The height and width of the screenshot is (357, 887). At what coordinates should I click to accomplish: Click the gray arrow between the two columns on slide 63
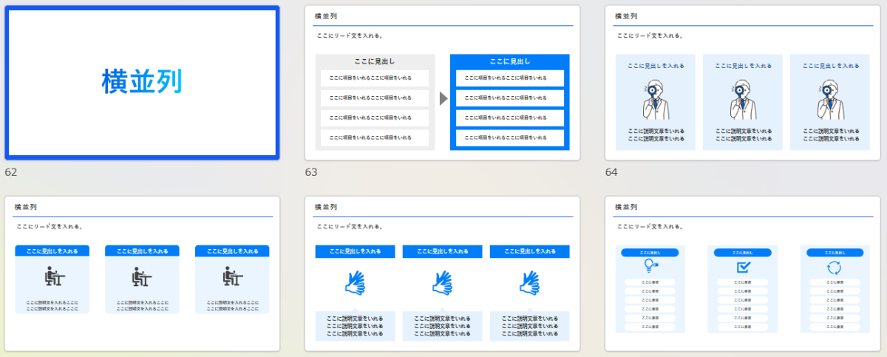(443, 98)
